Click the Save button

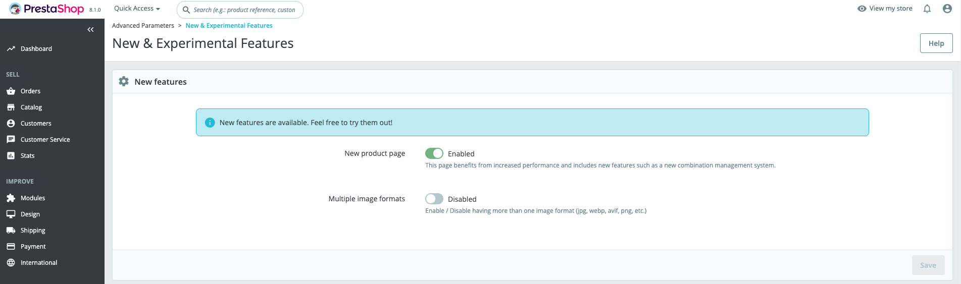(x=928, y=265)
